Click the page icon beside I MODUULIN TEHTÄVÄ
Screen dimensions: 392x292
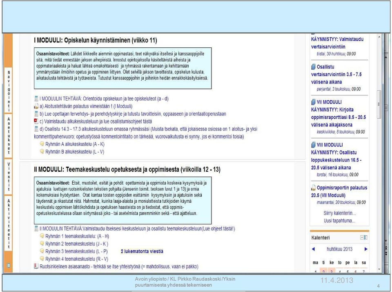[x=36, y=99]
